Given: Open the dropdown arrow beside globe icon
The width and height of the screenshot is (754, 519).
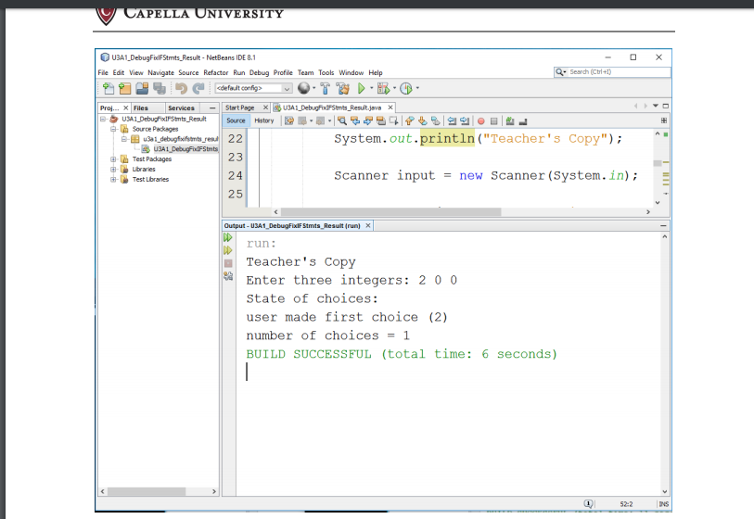Looking at the screenshot, I should [314, 88].
